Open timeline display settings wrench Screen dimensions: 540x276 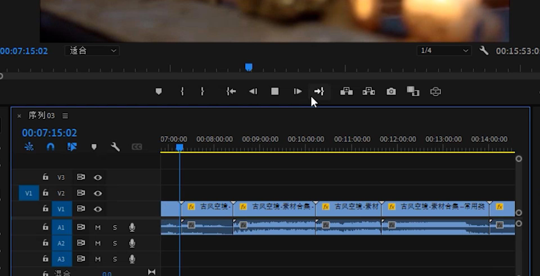115,147
